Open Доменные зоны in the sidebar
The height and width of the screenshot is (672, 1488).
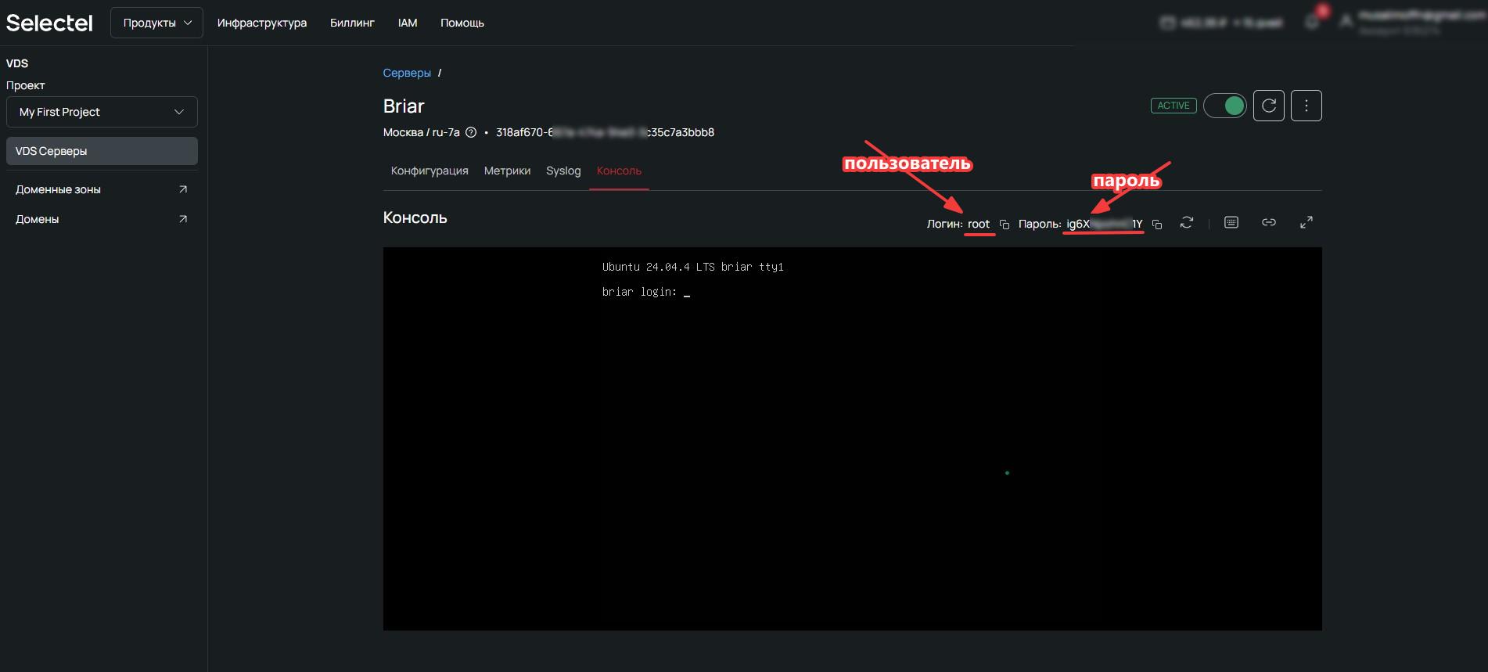pyautogui.click(x=102, y=189)
